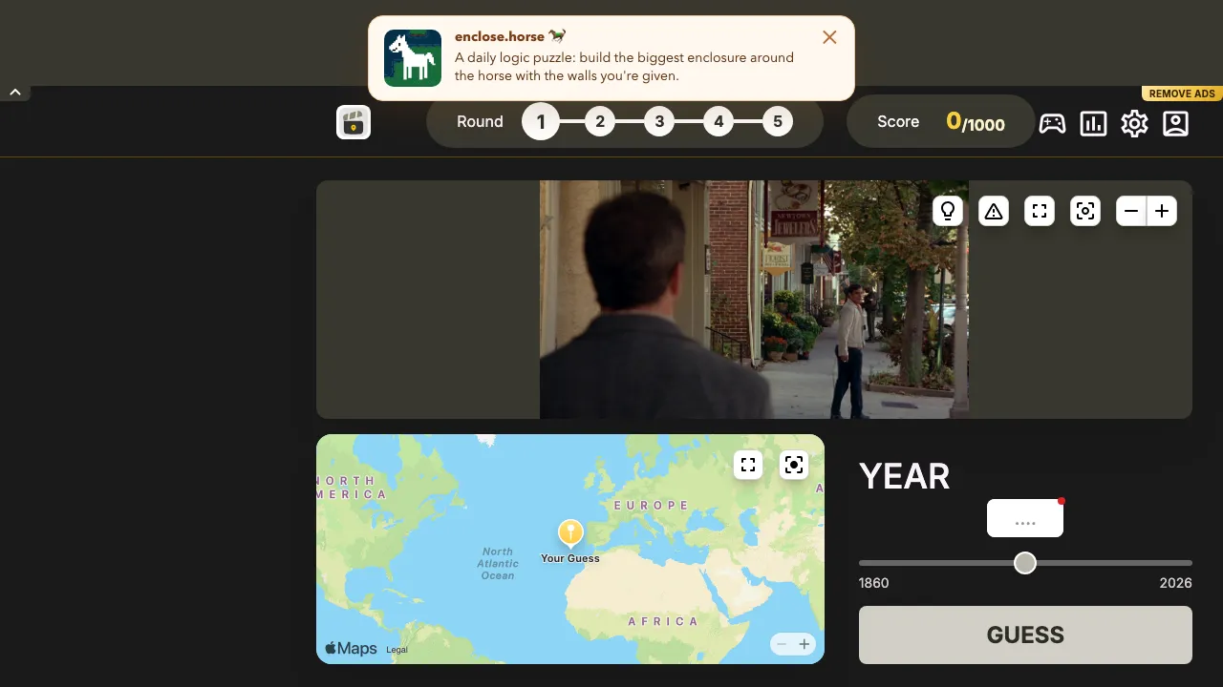The height and width of the screenshot is (687, 1223).
Task: Zoom out of movie image
Action: 1131,211
